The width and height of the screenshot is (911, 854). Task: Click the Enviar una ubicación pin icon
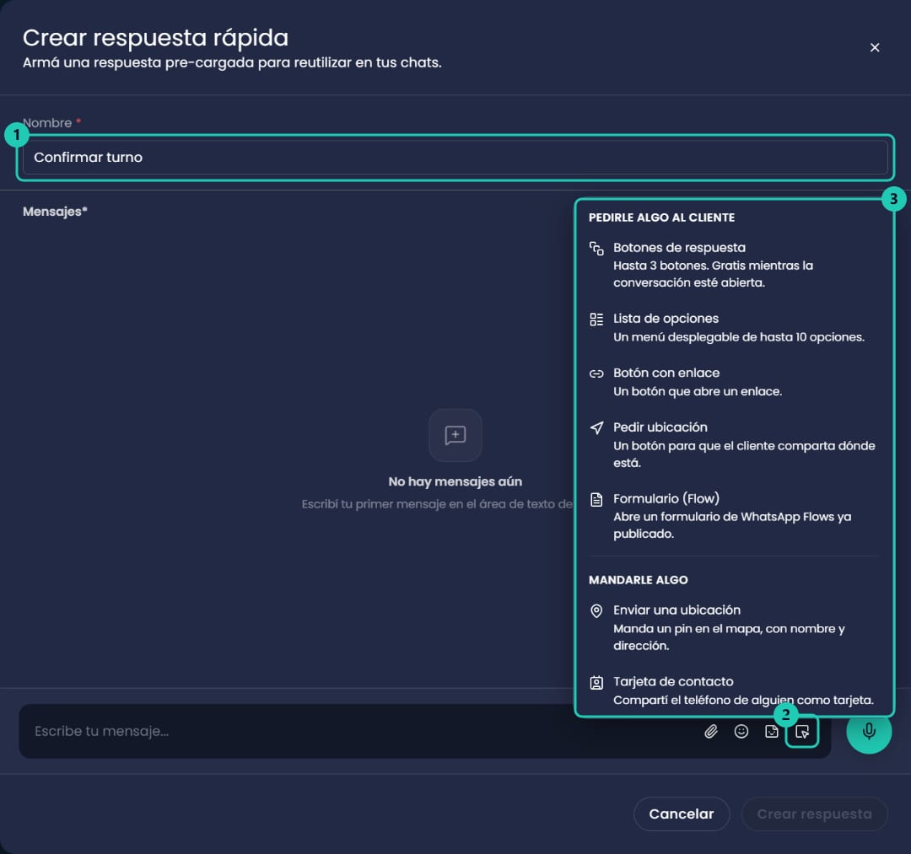(596, 610)
